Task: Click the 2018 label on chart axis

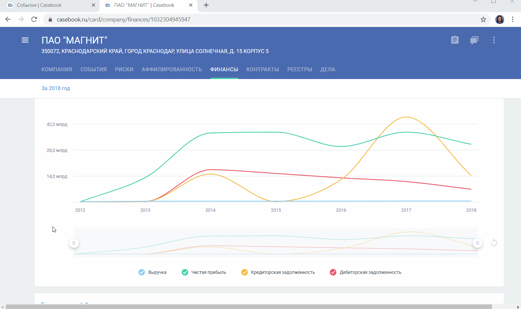Action: (x=471, y=210)
